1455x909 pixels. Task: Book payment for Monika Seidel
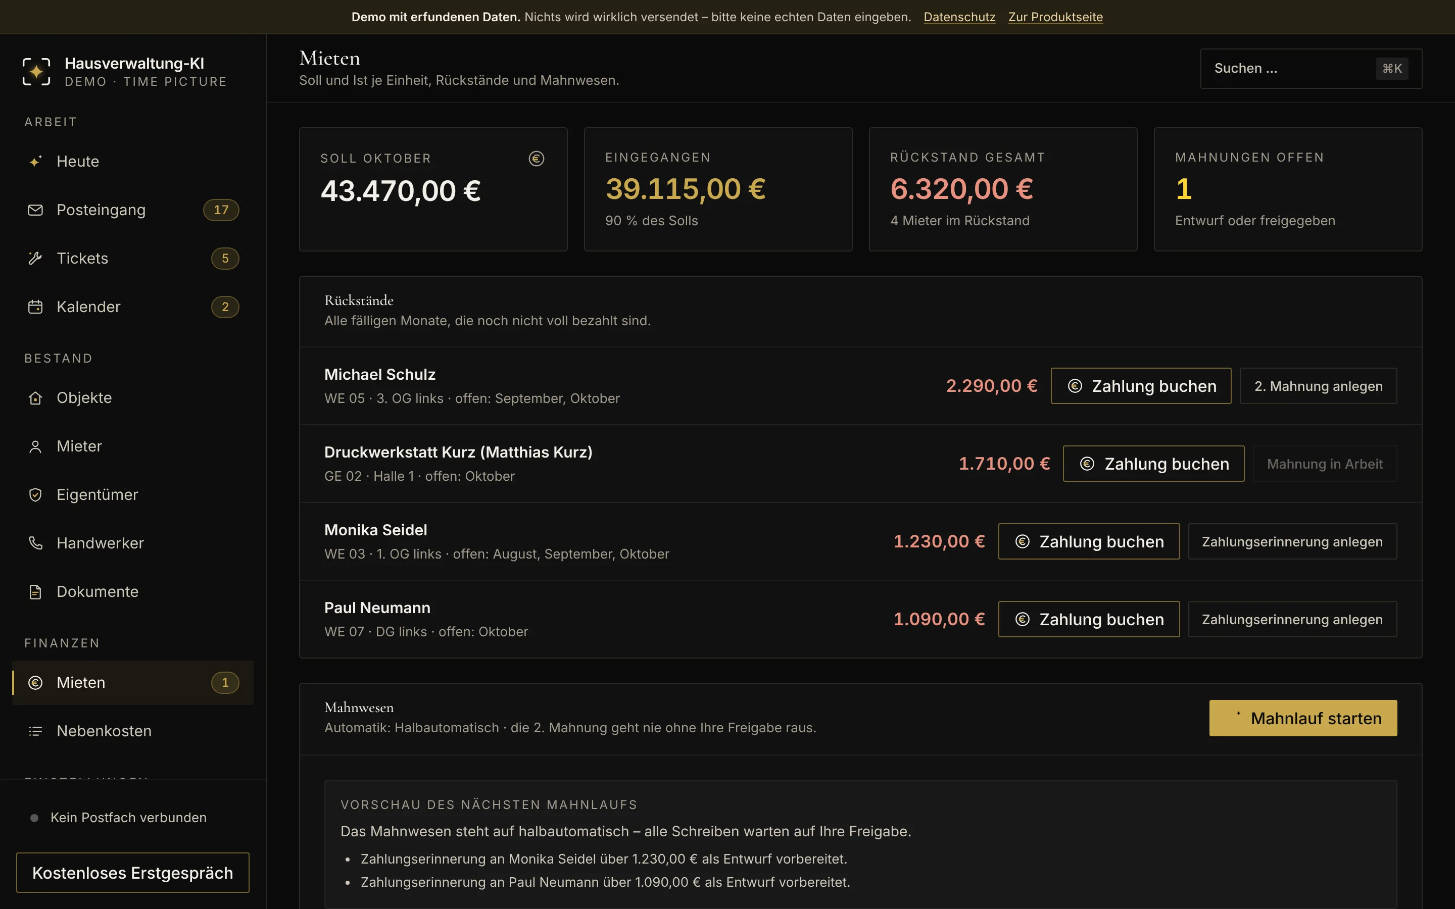1089,541
